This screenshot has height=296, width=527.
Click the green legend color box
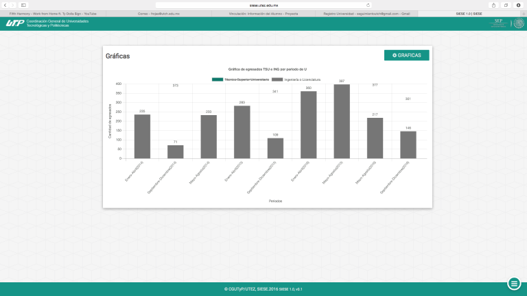[218, 79]
